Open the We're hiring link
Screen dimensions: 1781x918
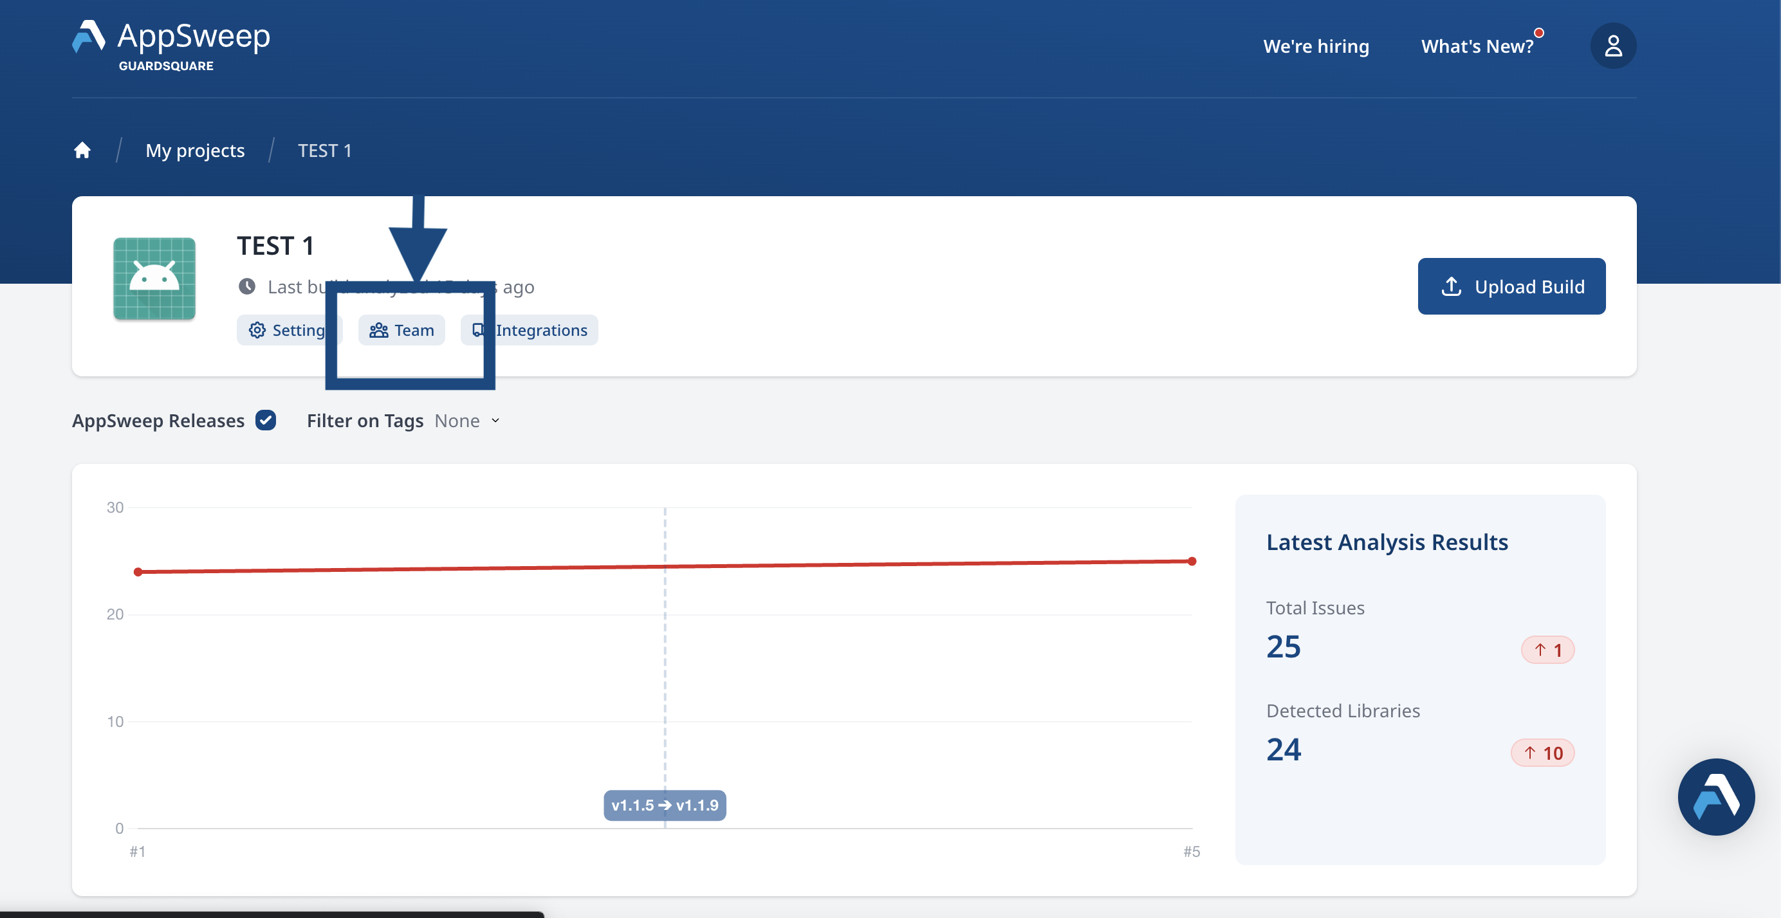(x=1316, y=46)
